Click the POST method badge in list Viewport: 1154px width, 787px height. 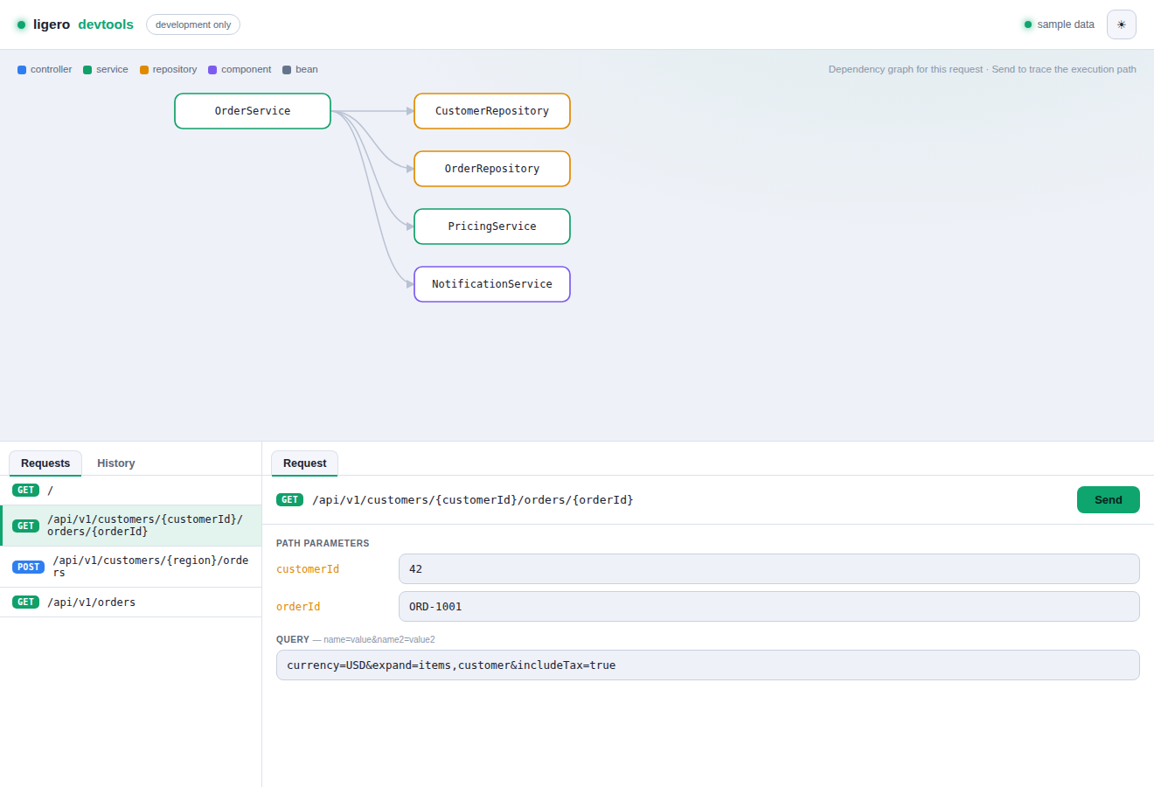[x=29, y=567]
